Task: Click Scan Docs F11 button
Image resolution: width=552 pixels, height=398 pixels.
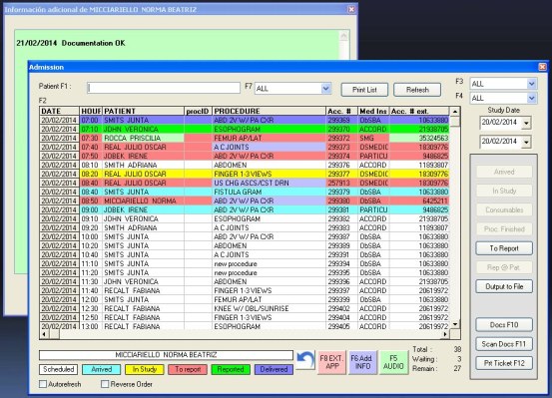Action: [x=504, y=344]
